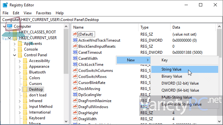Click tree pane scroll-up arrow
The width and height of the screenshot is (223, 125).
66,26
